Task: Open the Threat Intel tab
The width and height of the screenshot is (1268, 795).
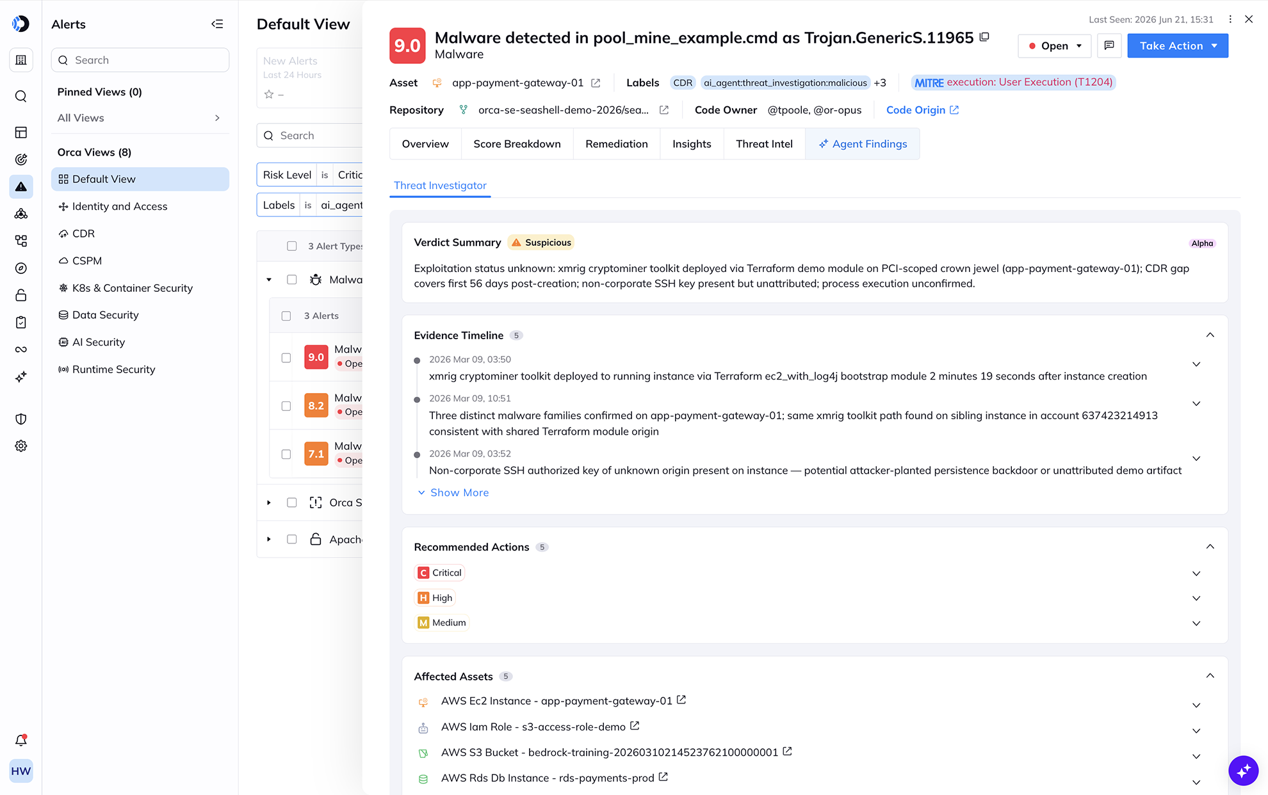Action: pos(764,144)
